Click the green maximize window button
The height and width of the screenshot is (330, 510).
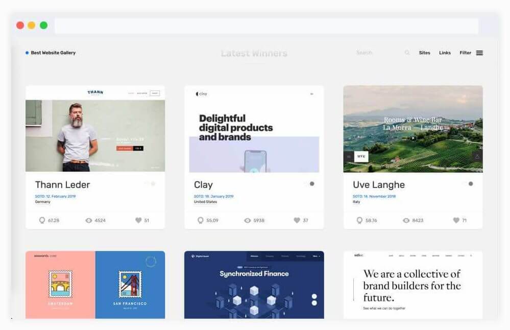[43, 26]
